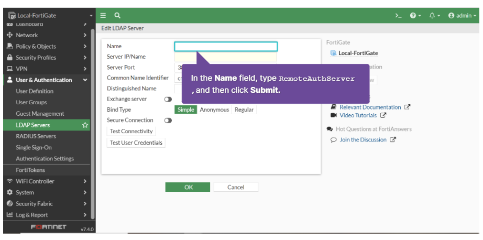Expand the Log & Report chevron
Viewport: 483px width, 240px height.
click(85, 215)
